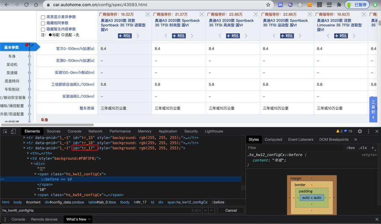
Task: Open the Performance DevTools tab
Action: [120, 131]
